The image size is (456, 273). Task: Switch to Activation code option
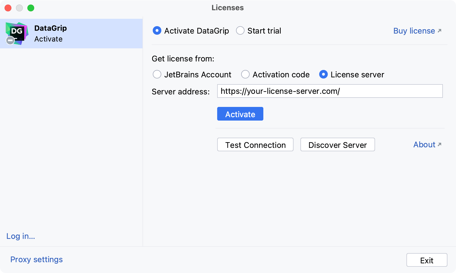click(x=245, y=75)
